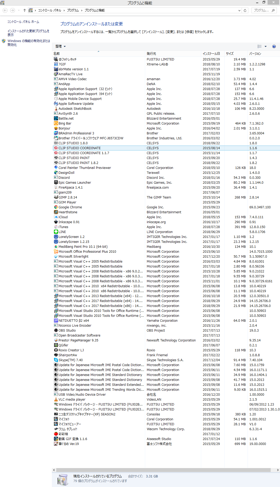Image resolution: width=280 pixels, height=487 pixels.
Task: Select the Hearthstone icon
Action: pyautogui.click(x=56, y=212)
